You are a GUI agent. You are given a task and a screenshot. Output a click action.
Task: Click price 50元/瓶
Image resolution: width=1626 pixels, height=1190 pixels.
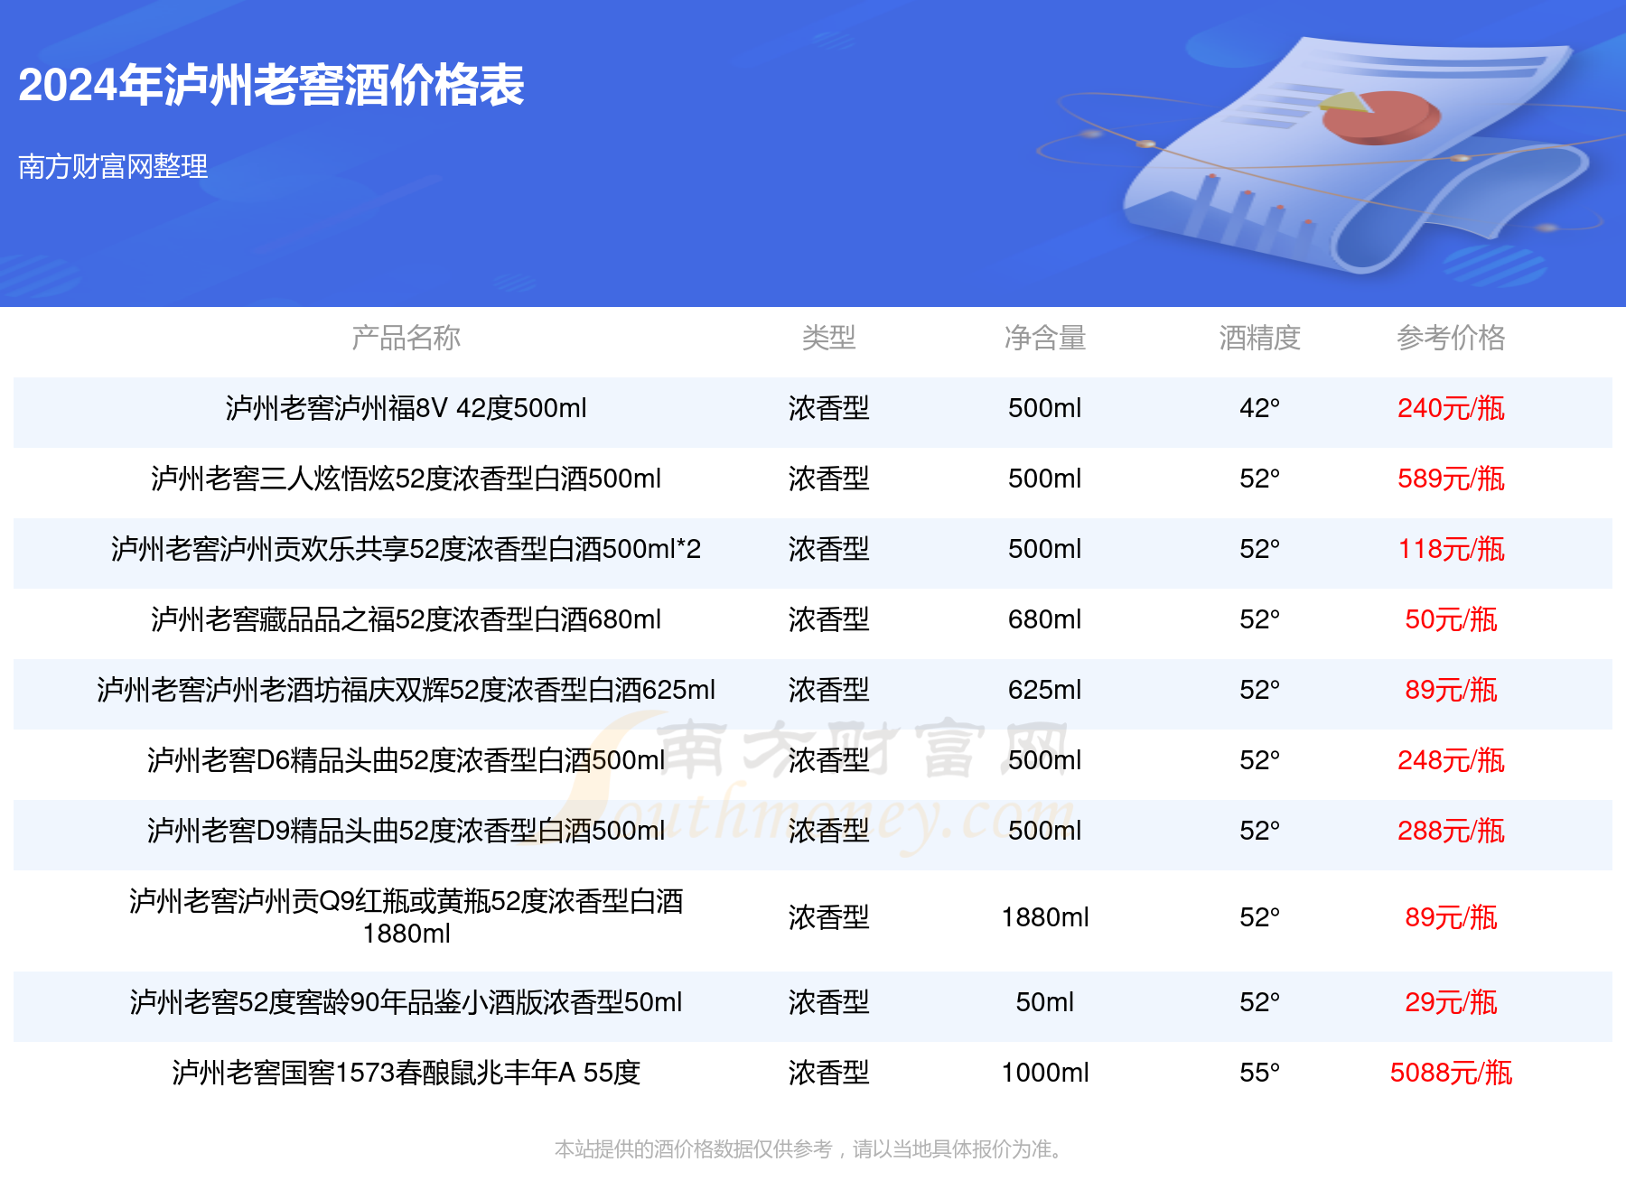tap(1451, 619)
